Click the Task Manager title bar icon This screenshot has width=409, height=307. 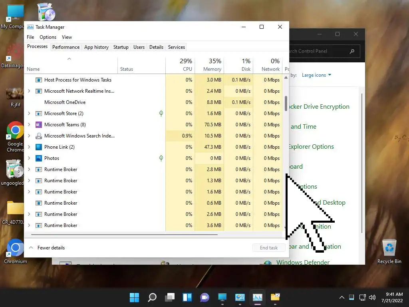coord(30,27)
